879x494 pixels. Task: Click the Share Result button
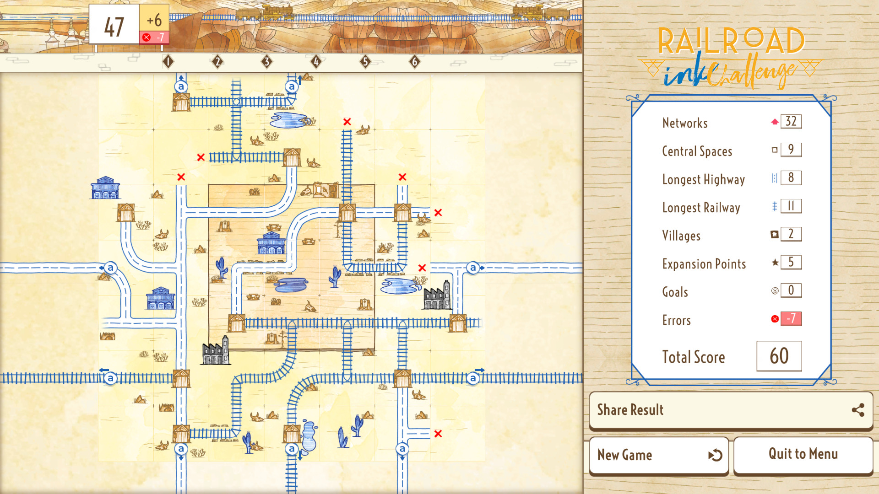click(729, 409)
